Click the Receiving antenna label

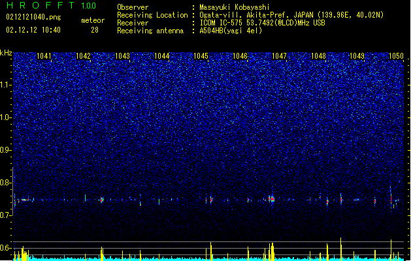click(x=150, y=31)
